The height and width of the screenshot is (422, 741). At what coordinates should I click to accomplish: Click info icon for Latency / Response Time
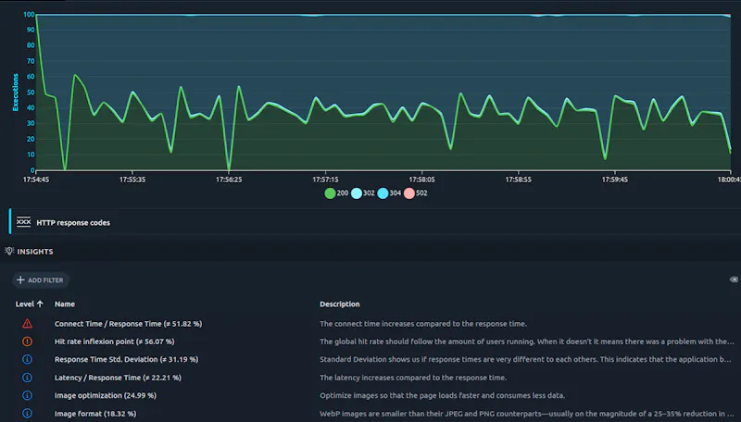coord(28,378)
